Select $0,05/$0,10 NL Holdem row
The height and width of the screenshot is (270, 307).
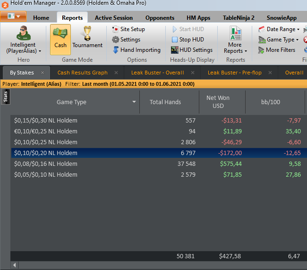click(159, 175)
